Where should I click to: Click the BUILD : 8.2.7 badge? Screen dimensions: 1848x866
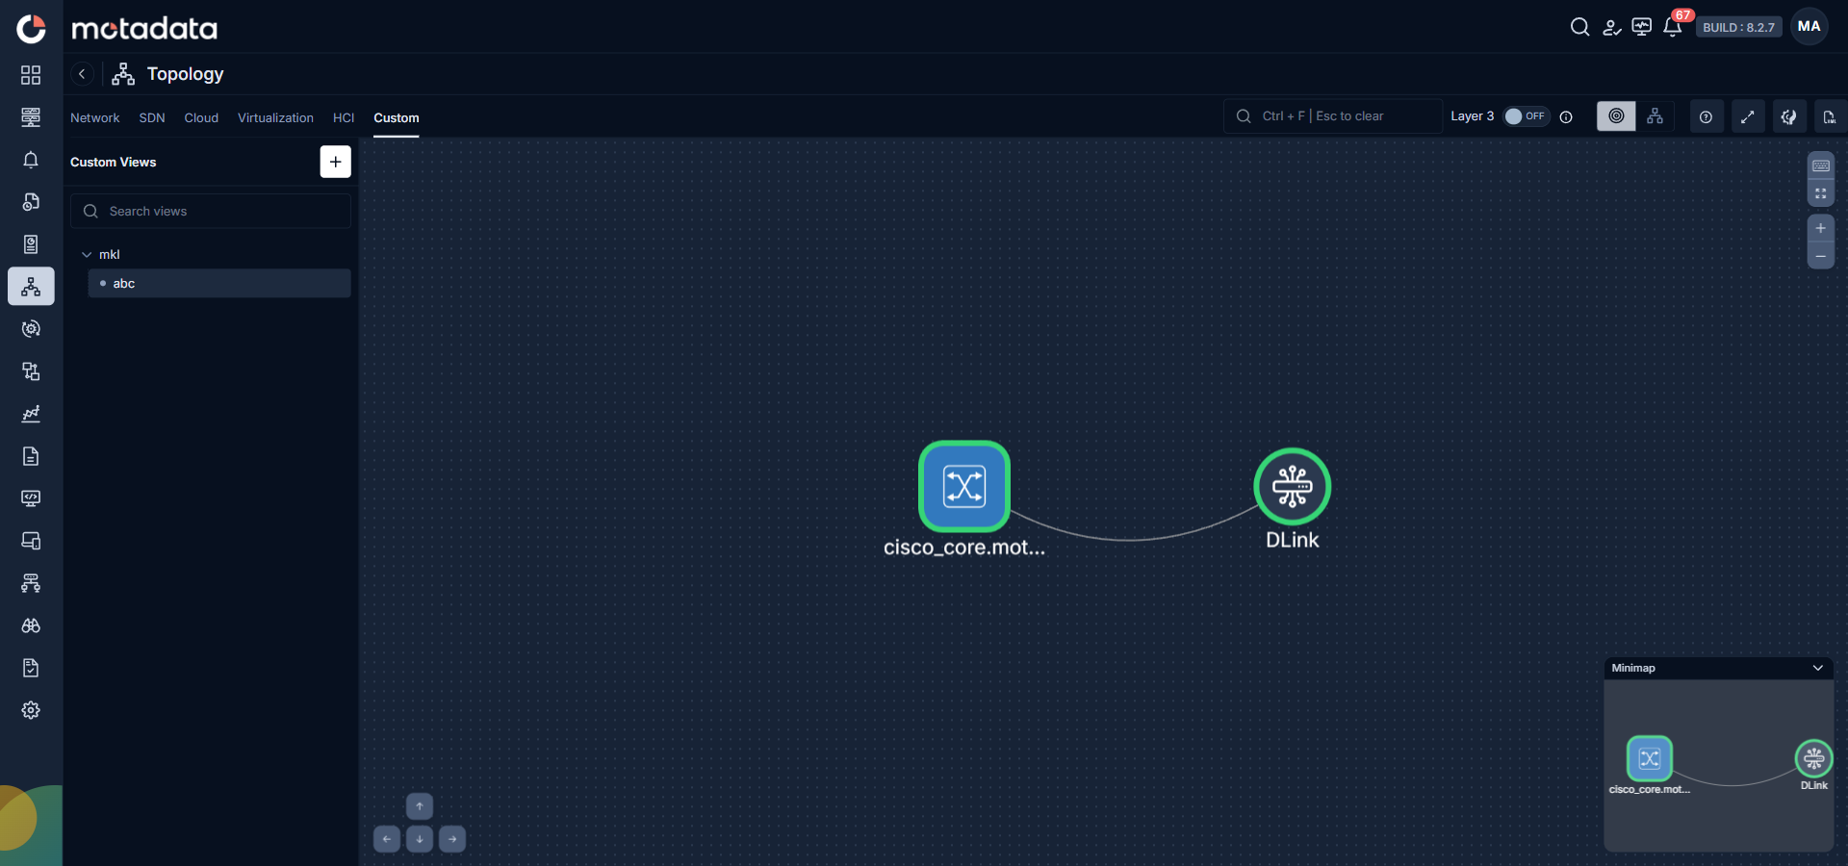point(1738,27)
